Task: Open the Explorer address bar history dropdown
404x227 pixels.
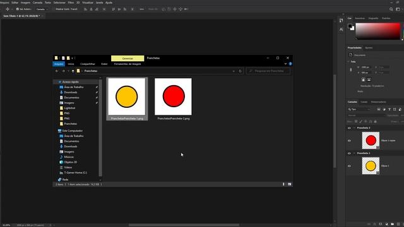Action: (x=234, y=71)
